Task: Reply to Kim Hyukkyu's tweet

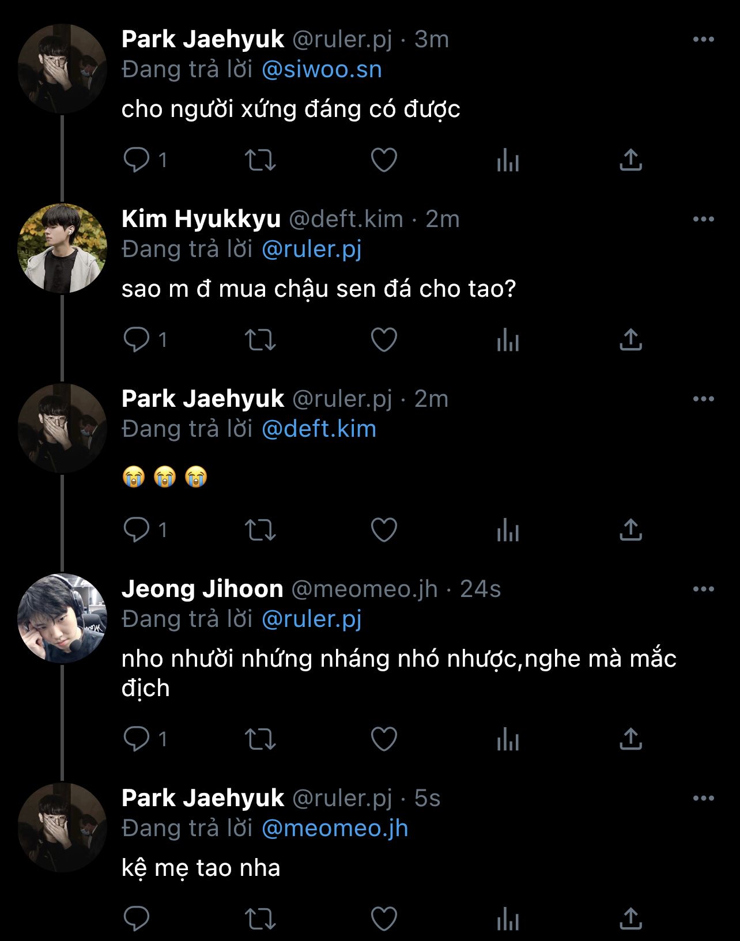Action: 137,339
